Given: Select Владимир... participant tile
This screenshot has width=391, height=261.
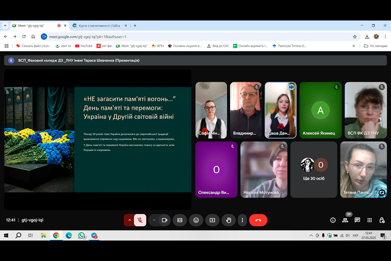Looking at the screenshot, I should tap(246, 110).
